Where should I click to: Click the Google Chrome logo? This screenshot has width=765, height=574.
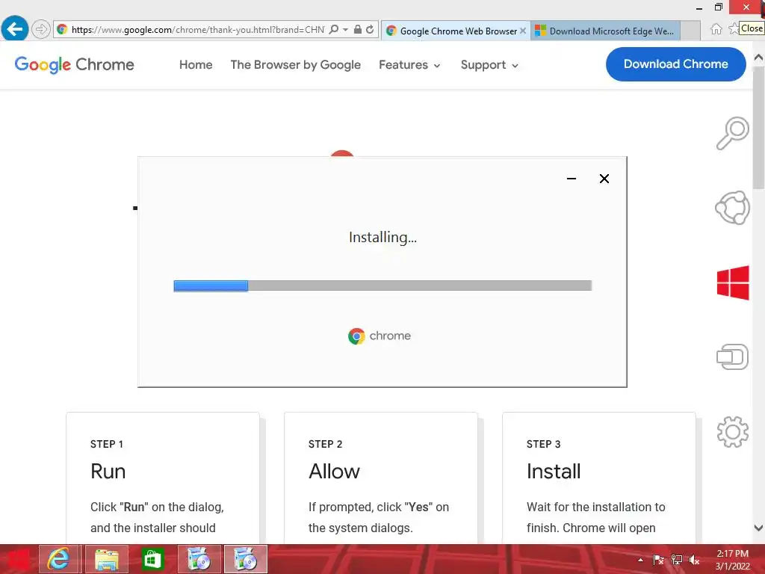click(x=74, y=64)
